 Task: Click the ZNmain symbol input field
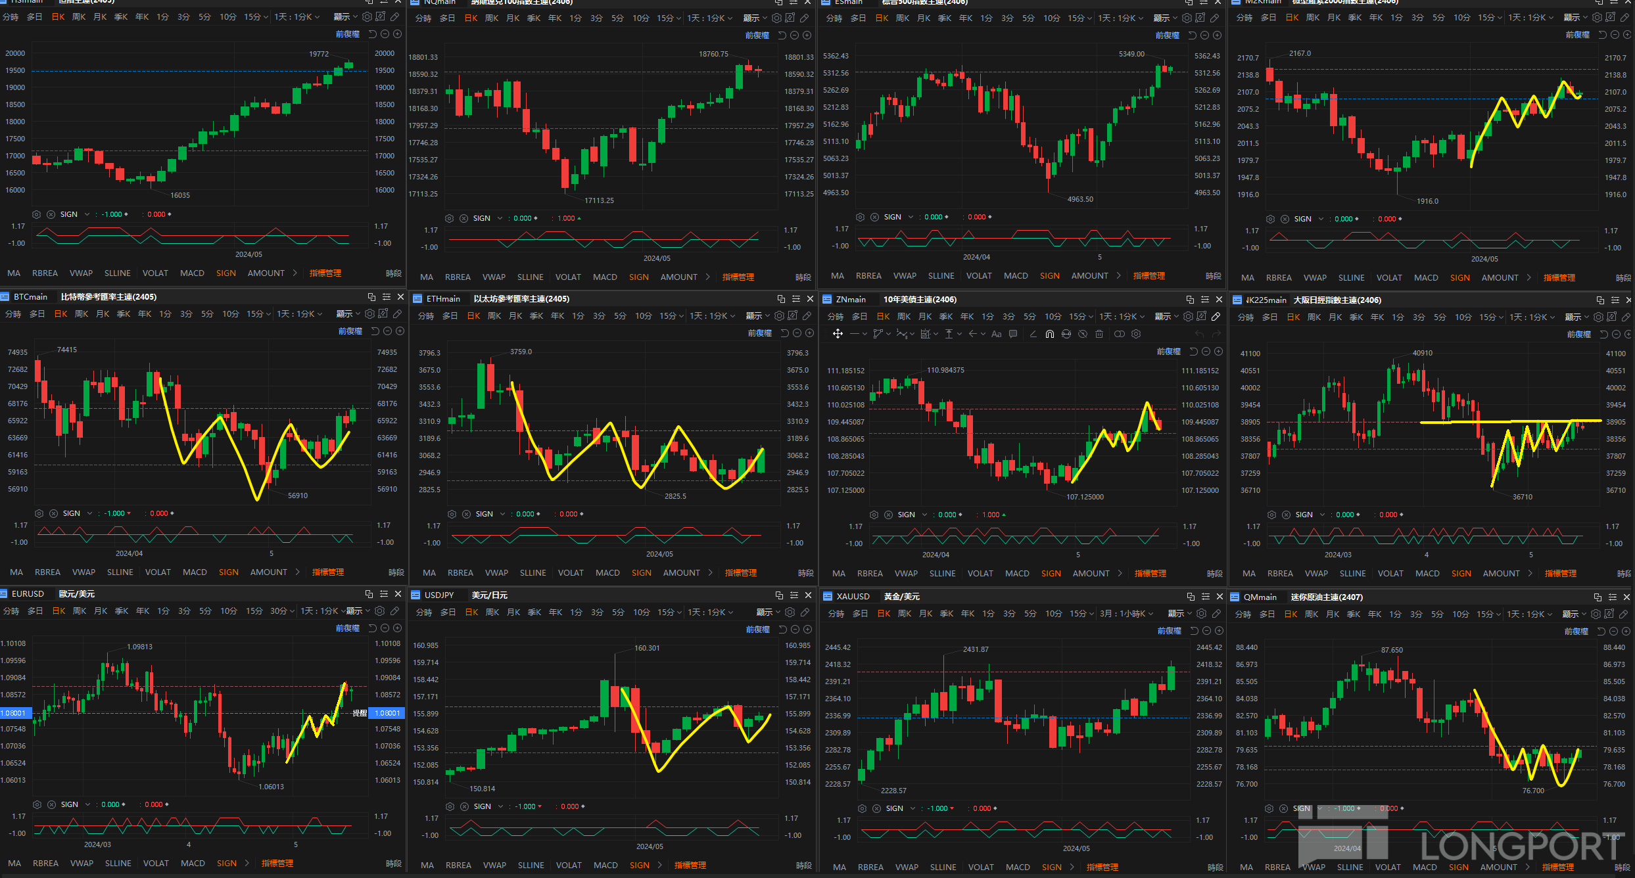click(851, 300)
